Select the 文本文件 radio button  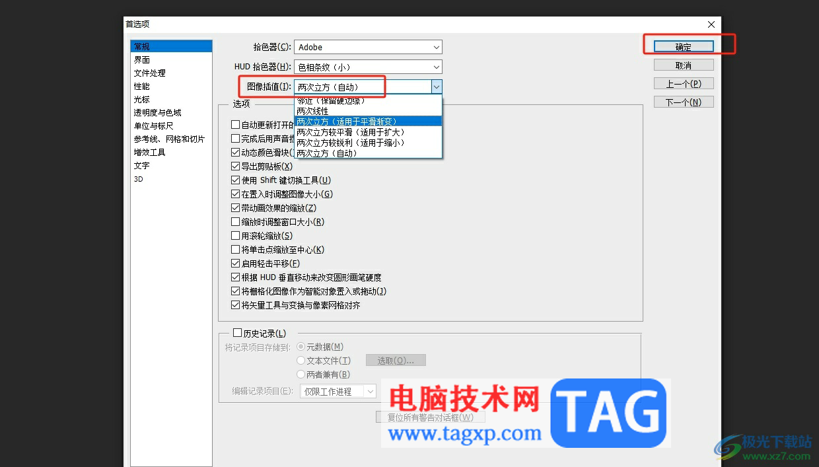pos(301,361)
